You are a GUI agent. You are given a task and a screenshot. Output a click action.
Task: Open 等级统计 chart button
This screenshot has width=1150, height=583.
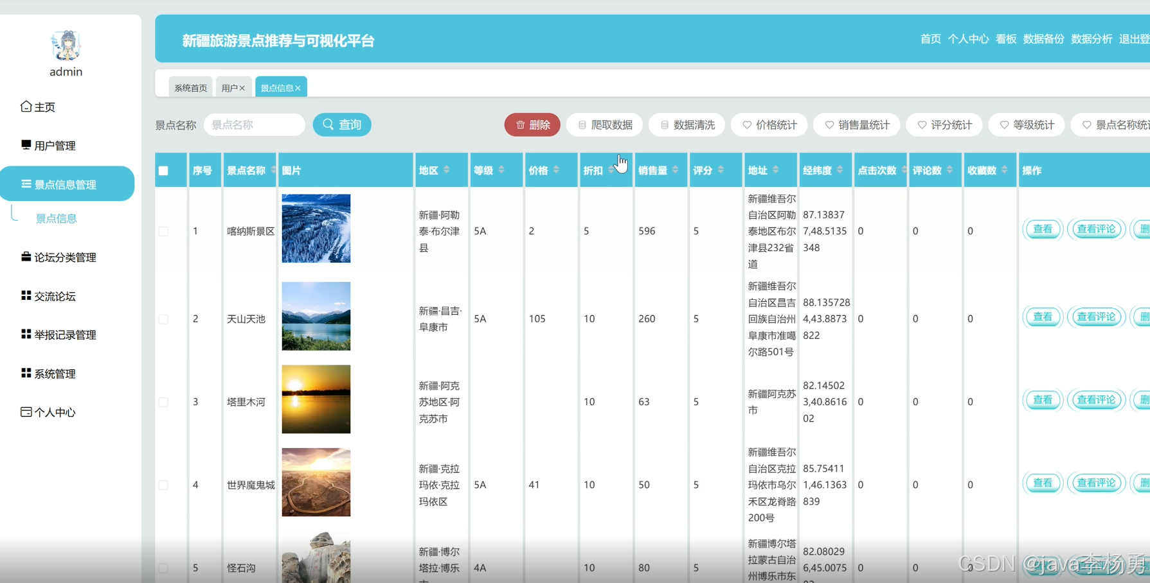tap(1027, 125)
